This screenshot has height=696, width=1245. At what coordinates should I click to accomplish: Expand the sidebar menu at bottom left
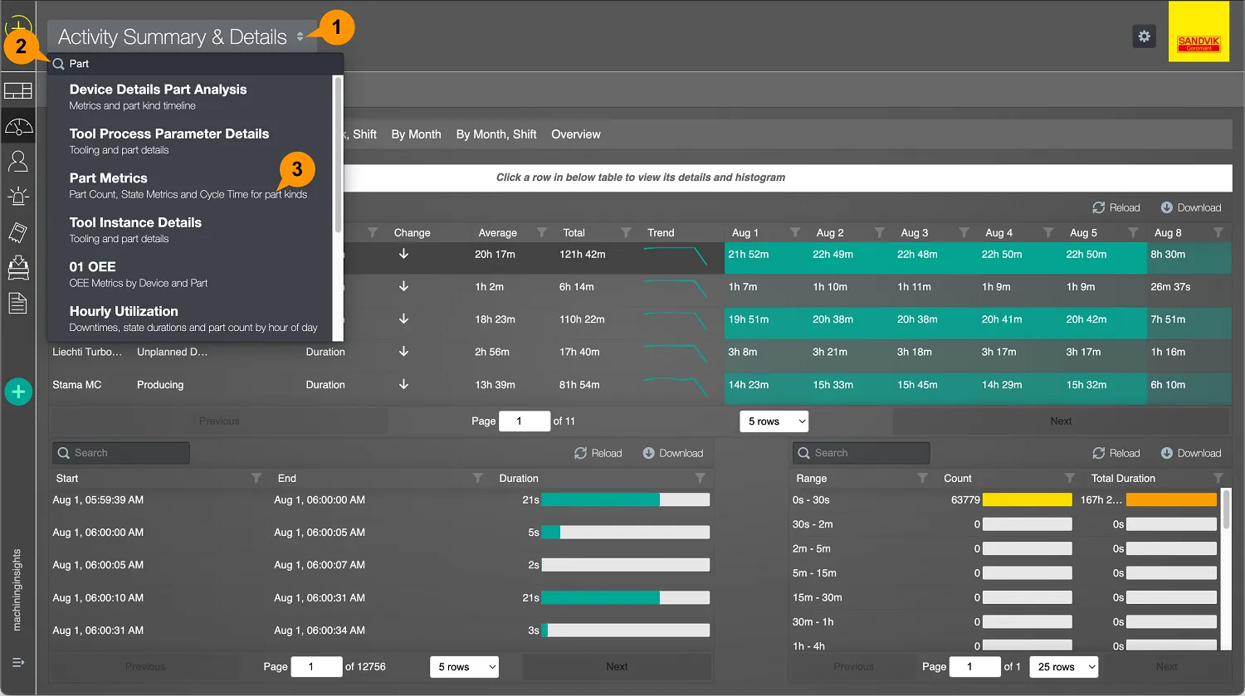click(x=18, y=662)
